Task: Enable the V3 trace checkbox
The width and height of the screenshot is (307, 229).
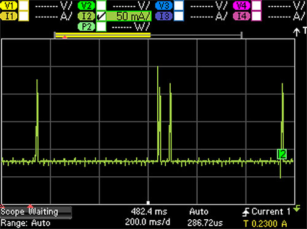Action: pyautogui.click(x=179, y=6)
